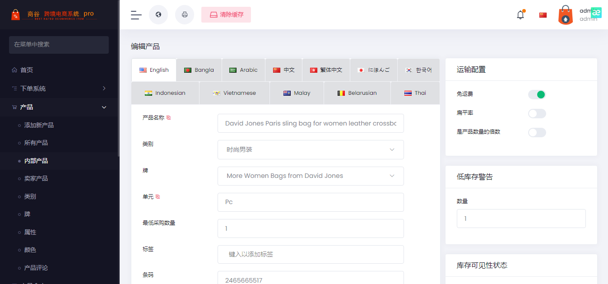Open the 类别 category dropdown 时尚男装
The height and width of the screenshot is (284, 608).
point(311,149)
